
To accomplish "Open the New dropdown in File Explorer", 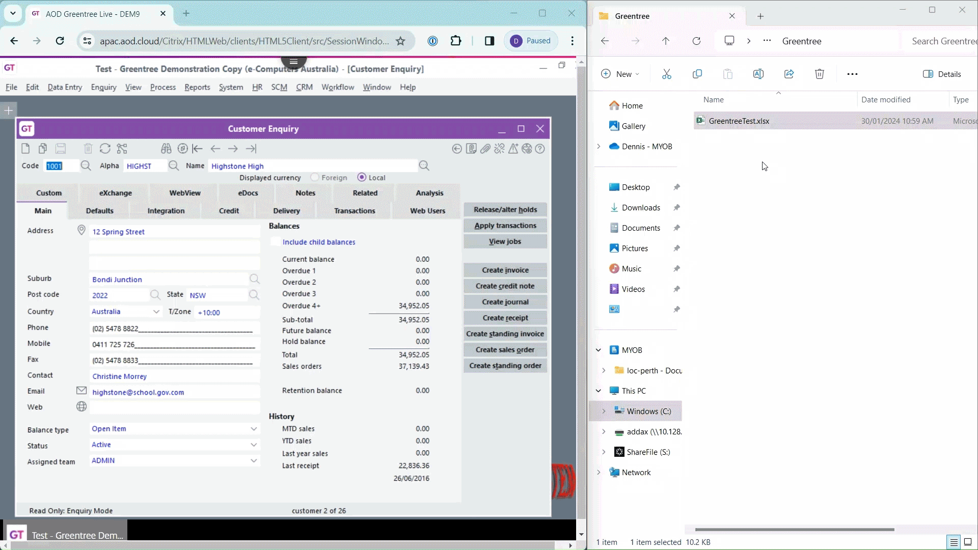I will point(620,74).
